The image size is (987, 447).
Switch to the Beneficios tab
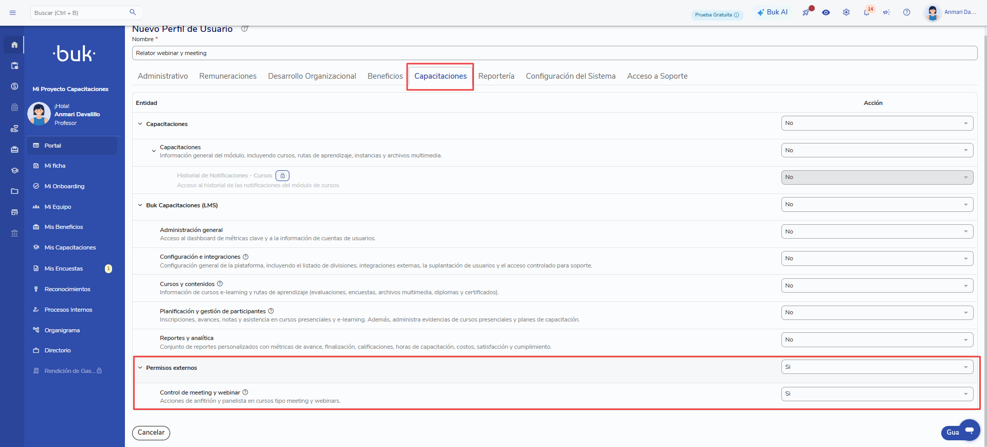point(385,76)
